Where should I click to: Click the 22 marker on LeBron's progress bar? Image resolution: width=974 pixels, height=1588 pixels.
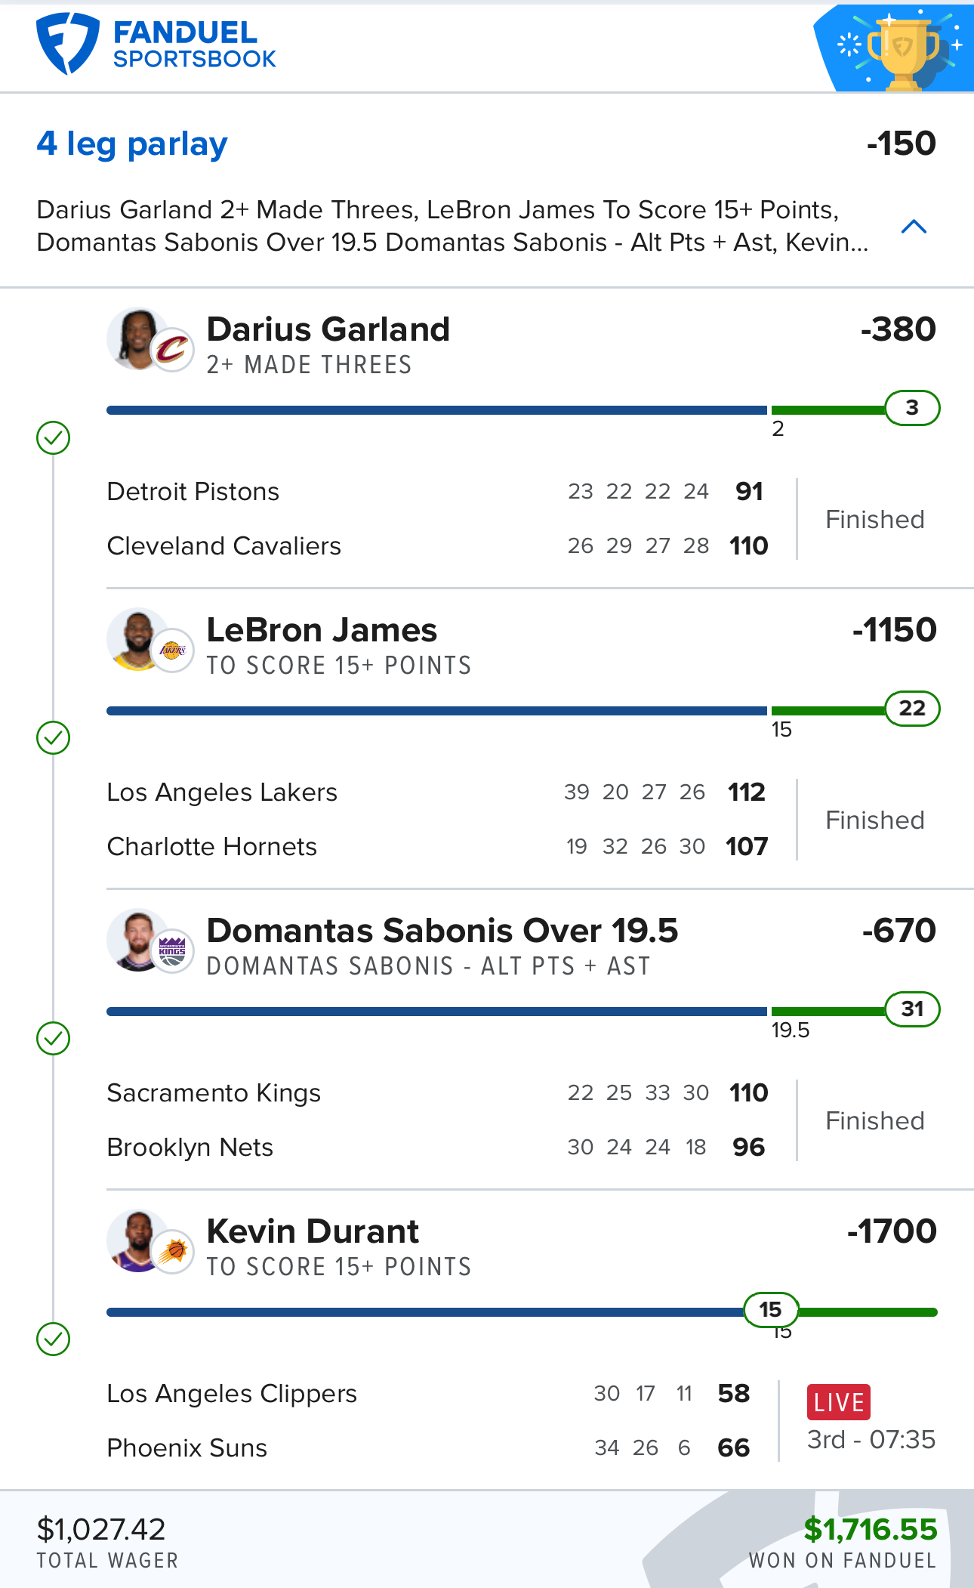click(x=912, y=709)
